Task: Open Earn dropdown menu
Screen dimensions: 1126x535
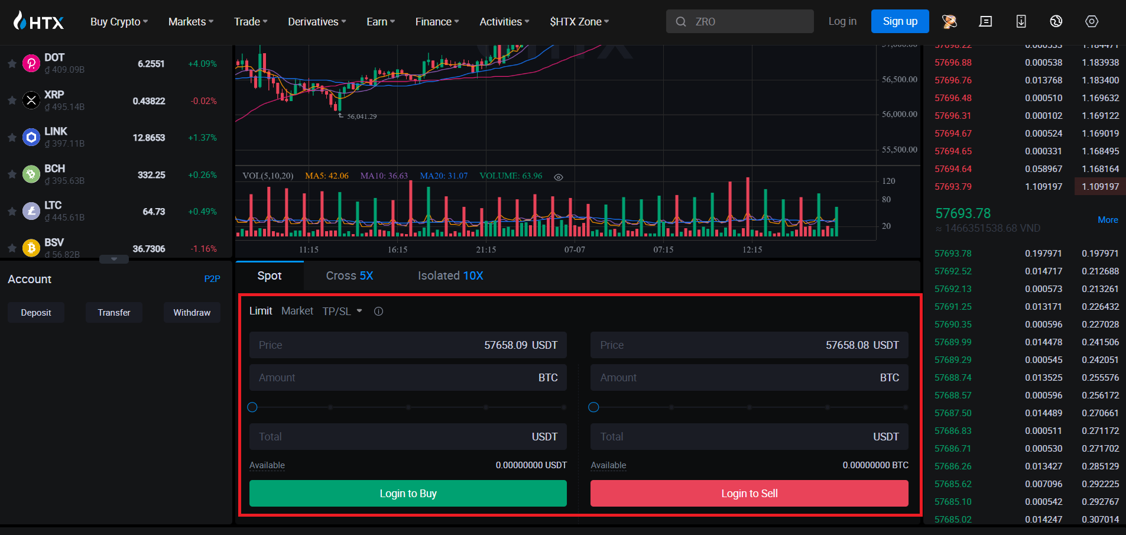Action: (x=381, y=22)
